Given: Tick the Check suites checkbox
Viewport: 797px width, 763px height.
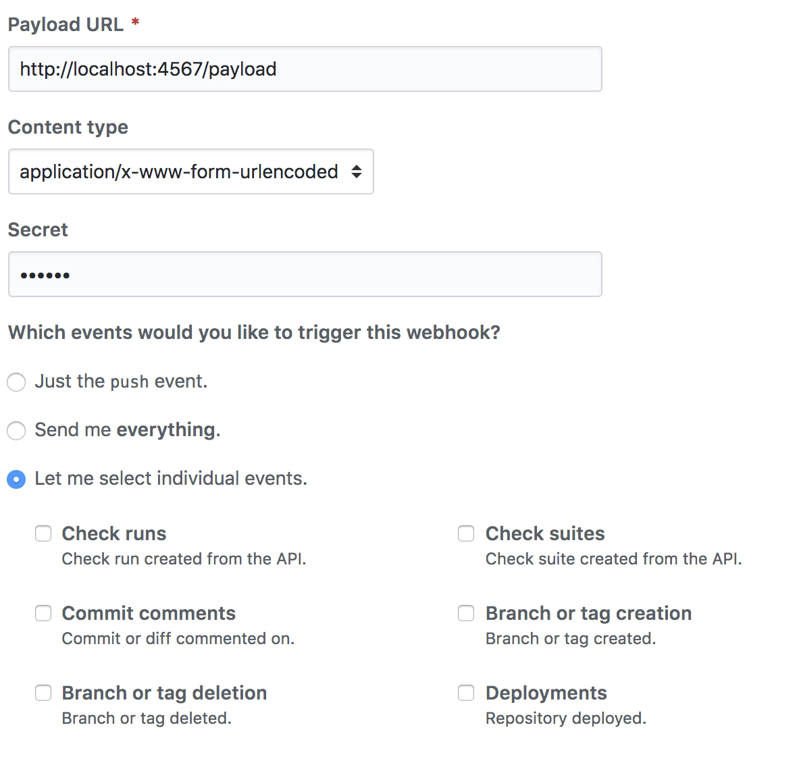Looking at the screenshot, I should (x=466, y=534).
